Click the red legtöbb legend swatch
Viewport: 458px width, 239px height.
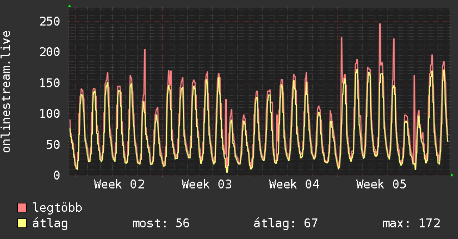tap(22, 208)
